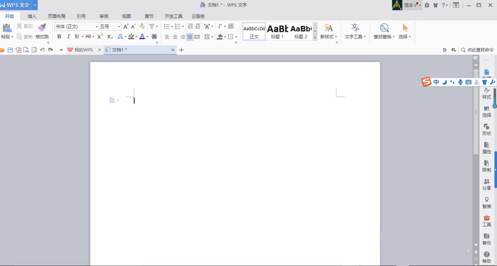Screen dimensions: 497x266
Task: Click the Sogou microphone voice input icon
Action: [460, 82]
